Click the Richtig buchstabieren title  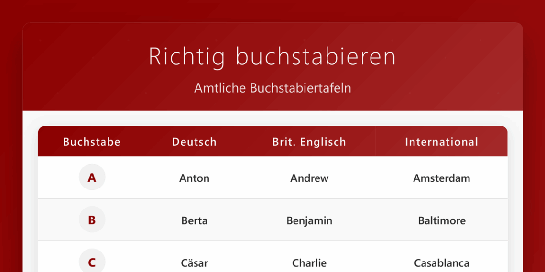tap(272, 56)
